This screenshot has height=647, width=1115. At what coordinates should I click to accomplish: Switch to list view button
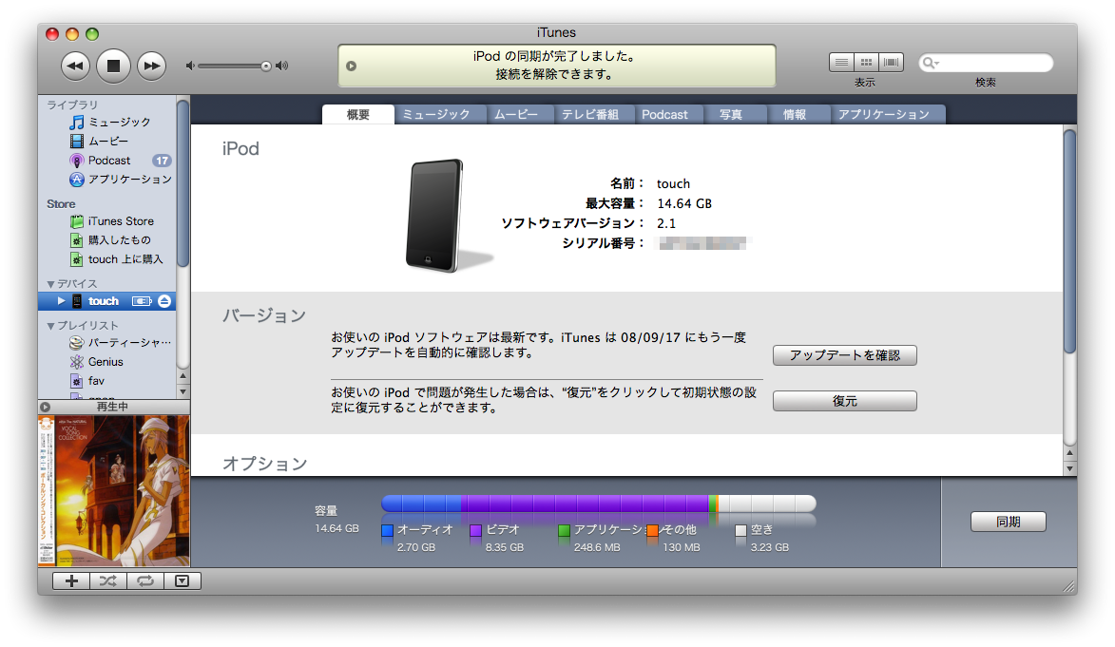click(841, 63)
